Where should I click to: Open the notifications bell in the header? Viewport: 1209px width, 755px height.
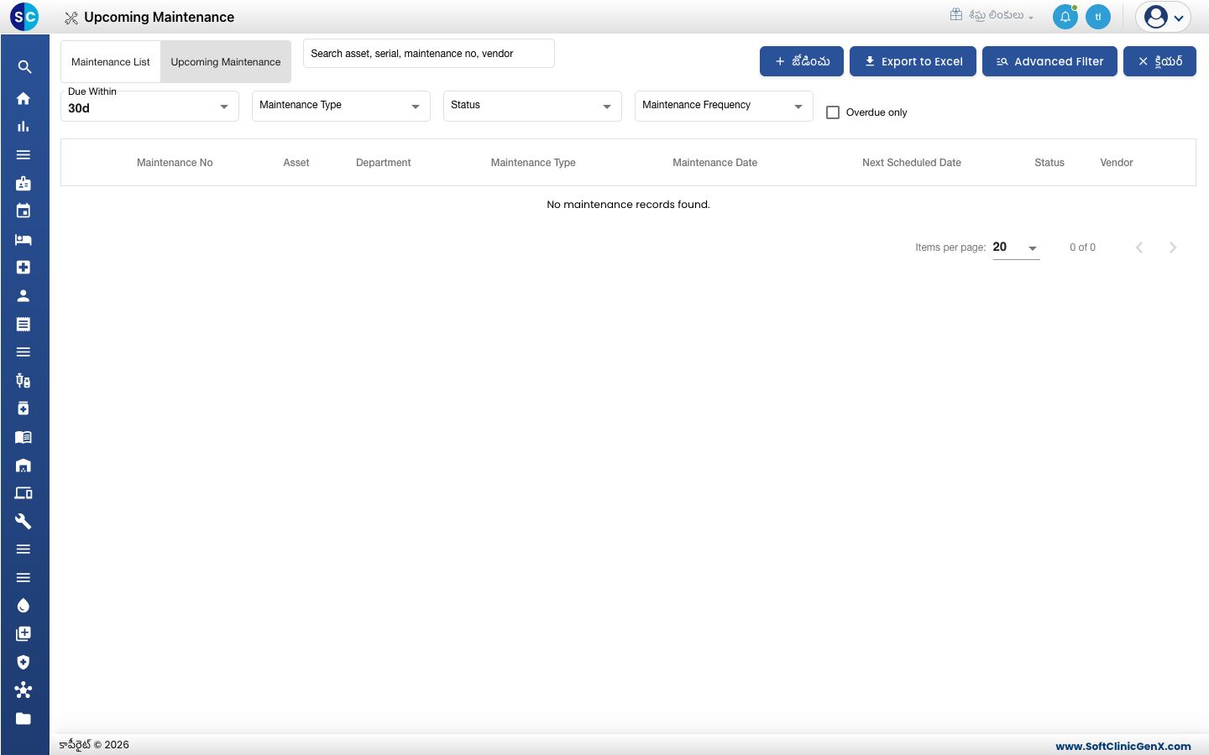[1065, 17]
